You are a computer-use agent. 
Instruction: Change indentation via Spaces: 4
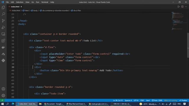128,100
